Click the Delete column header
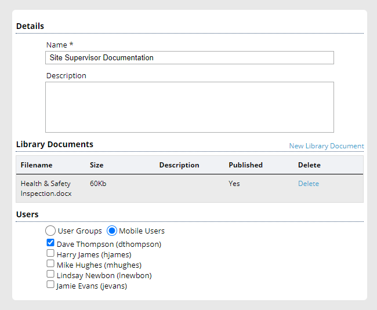This screenshot has height=310, width=377. (x=309, y=165)
